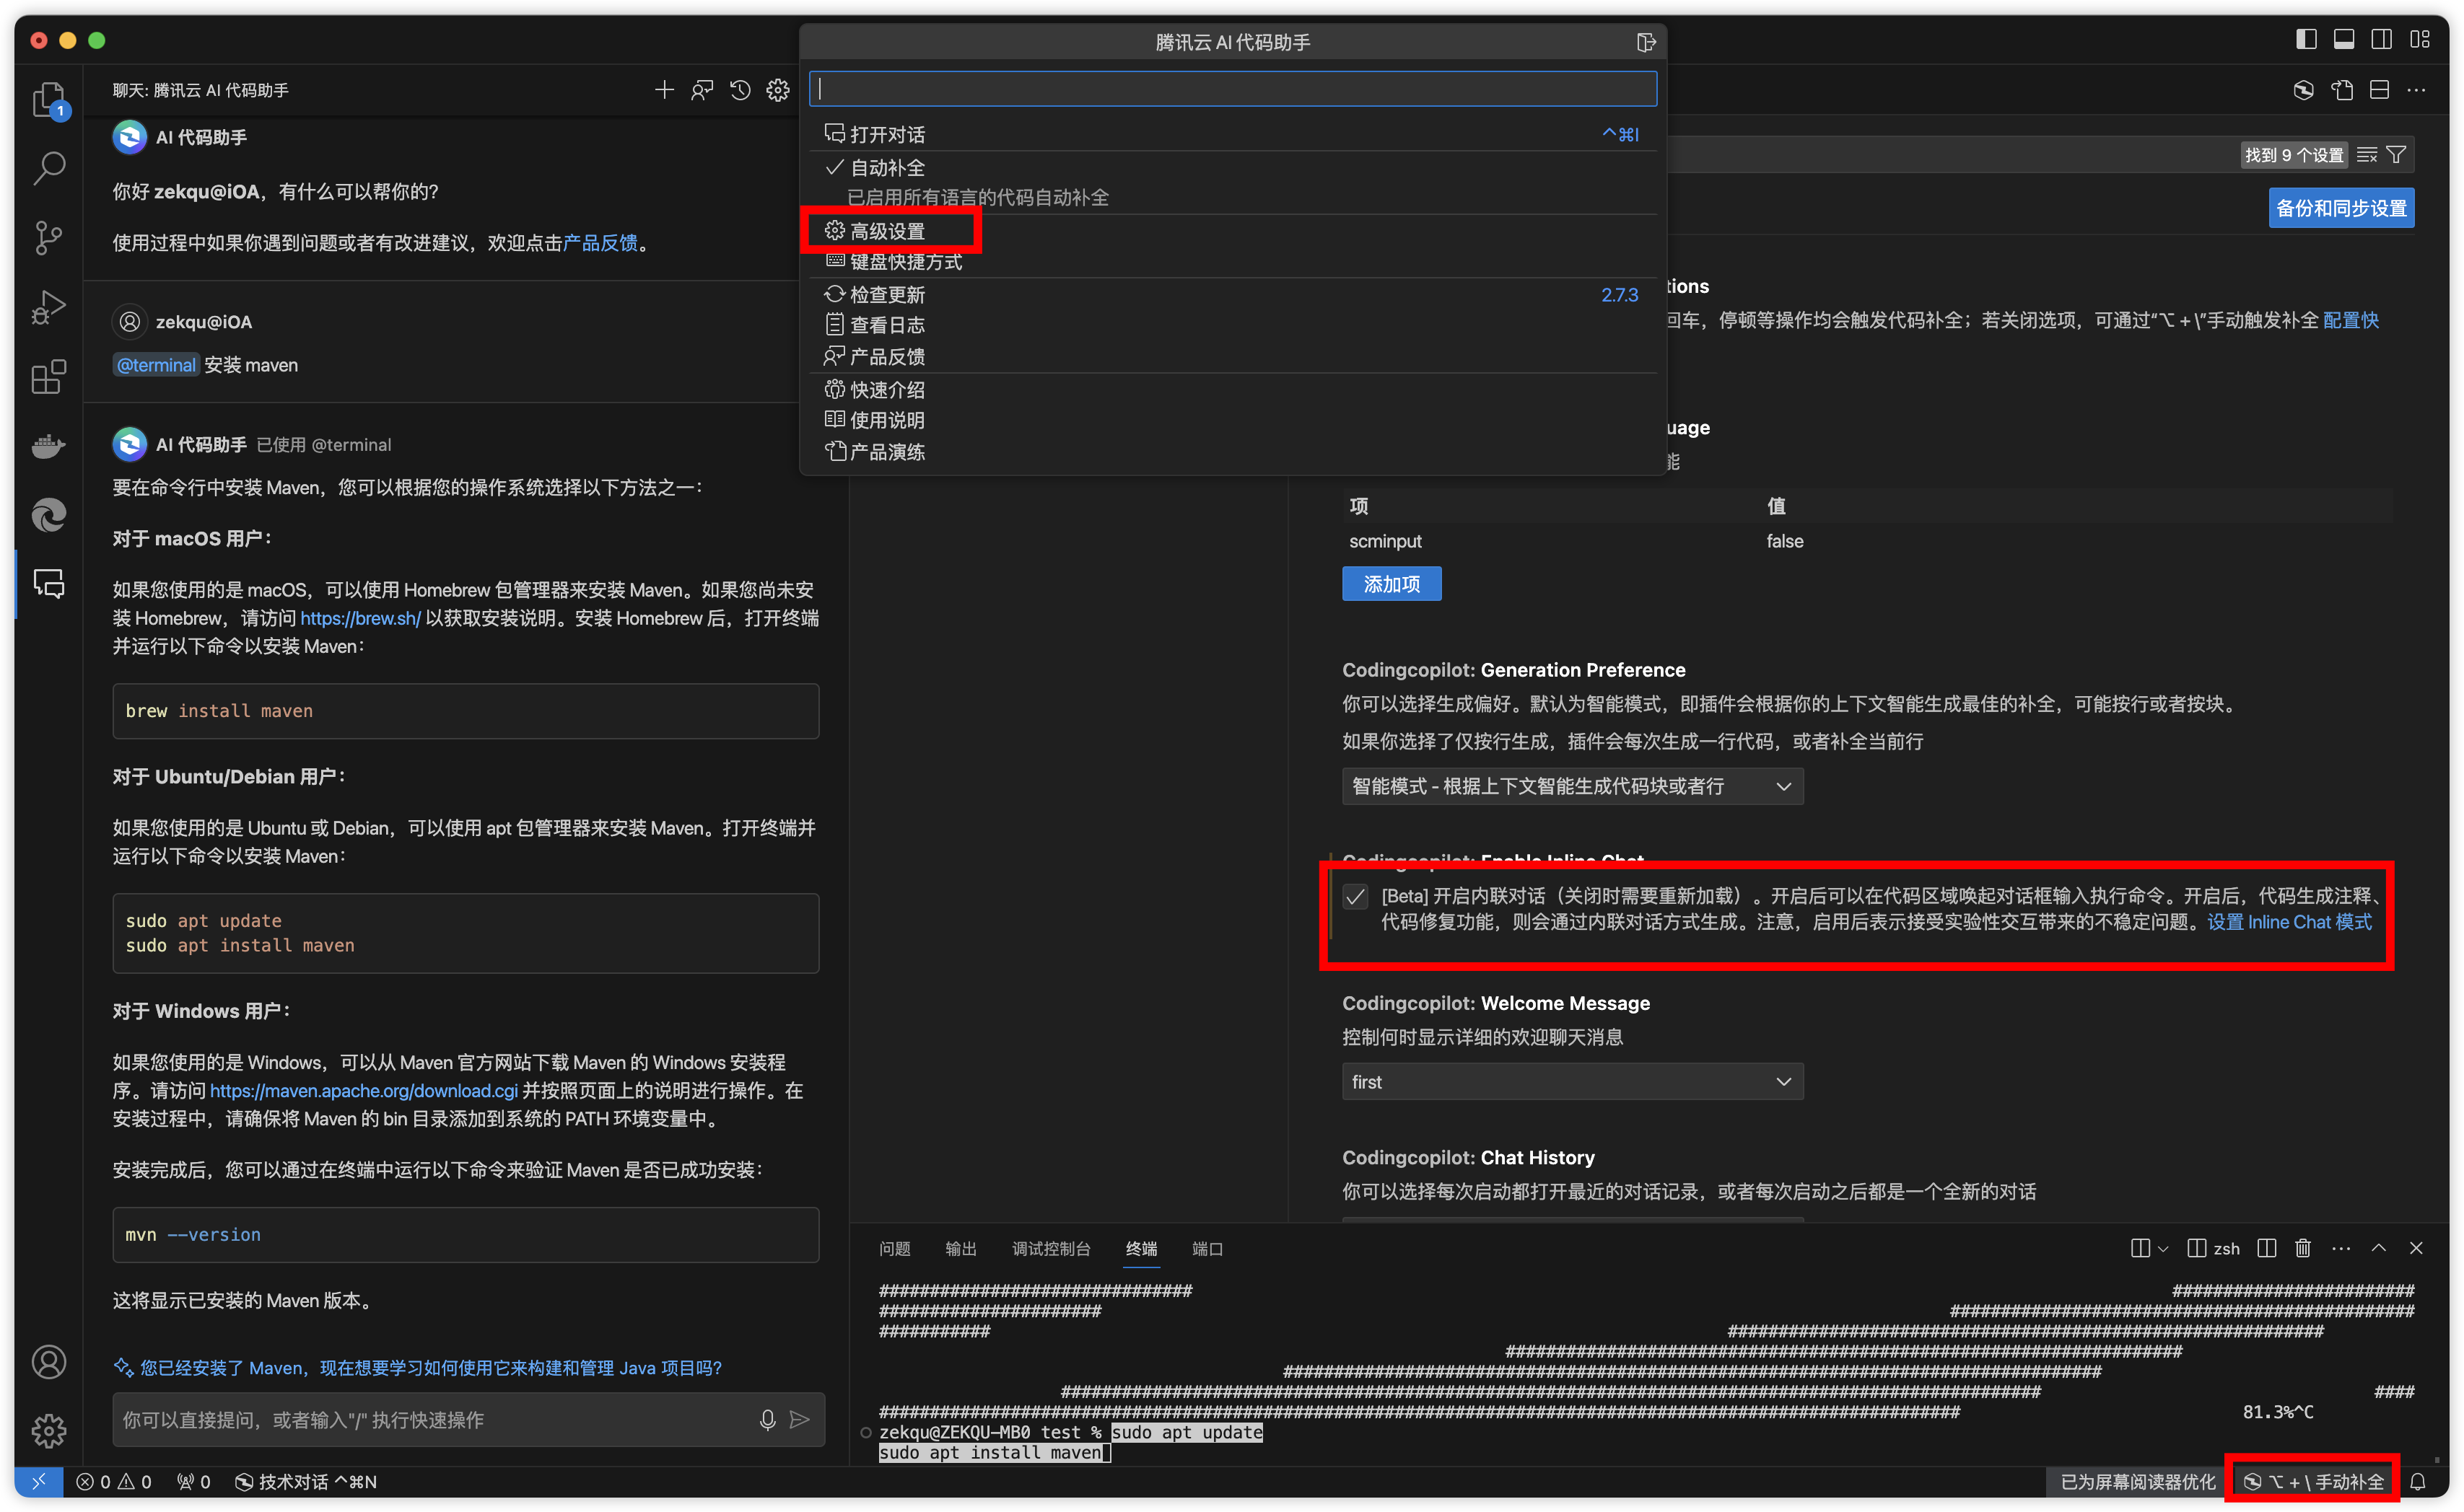Open the Extensions view

point(48,376)
